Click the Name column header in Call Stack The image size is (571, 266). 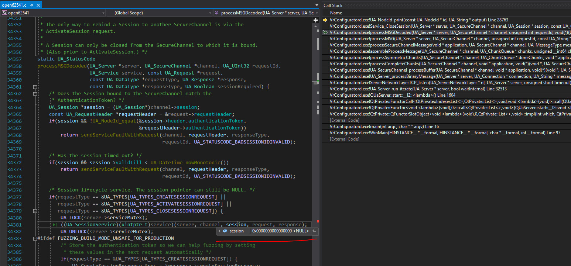tap(336, 13)
